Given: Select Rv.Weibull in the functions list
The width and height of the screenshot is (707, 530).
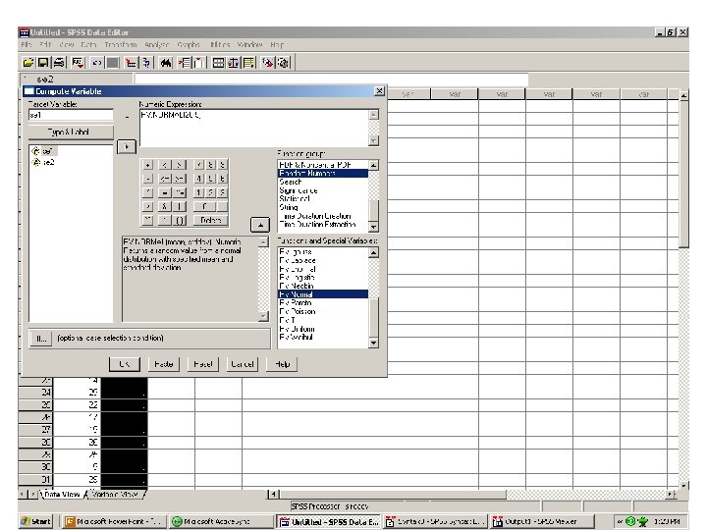Looking at the screenshot, I should click(323, 337).
